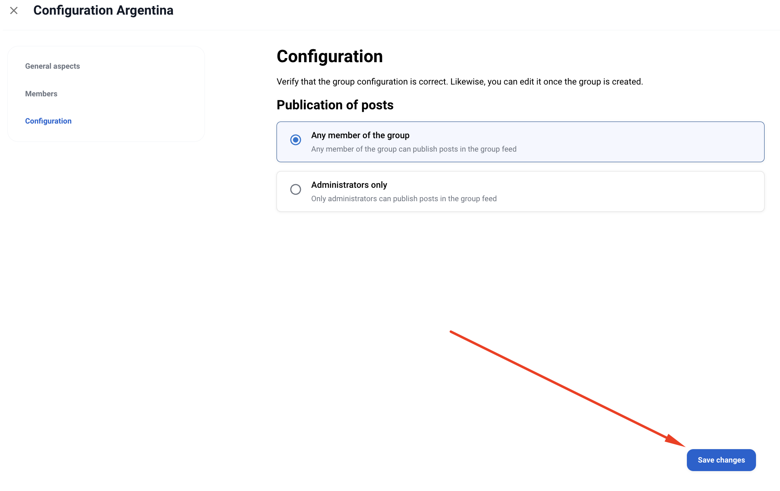Click the red arrow's tip near Save changes
This screenshot has height=491, width=780.
tap(684, 445)
